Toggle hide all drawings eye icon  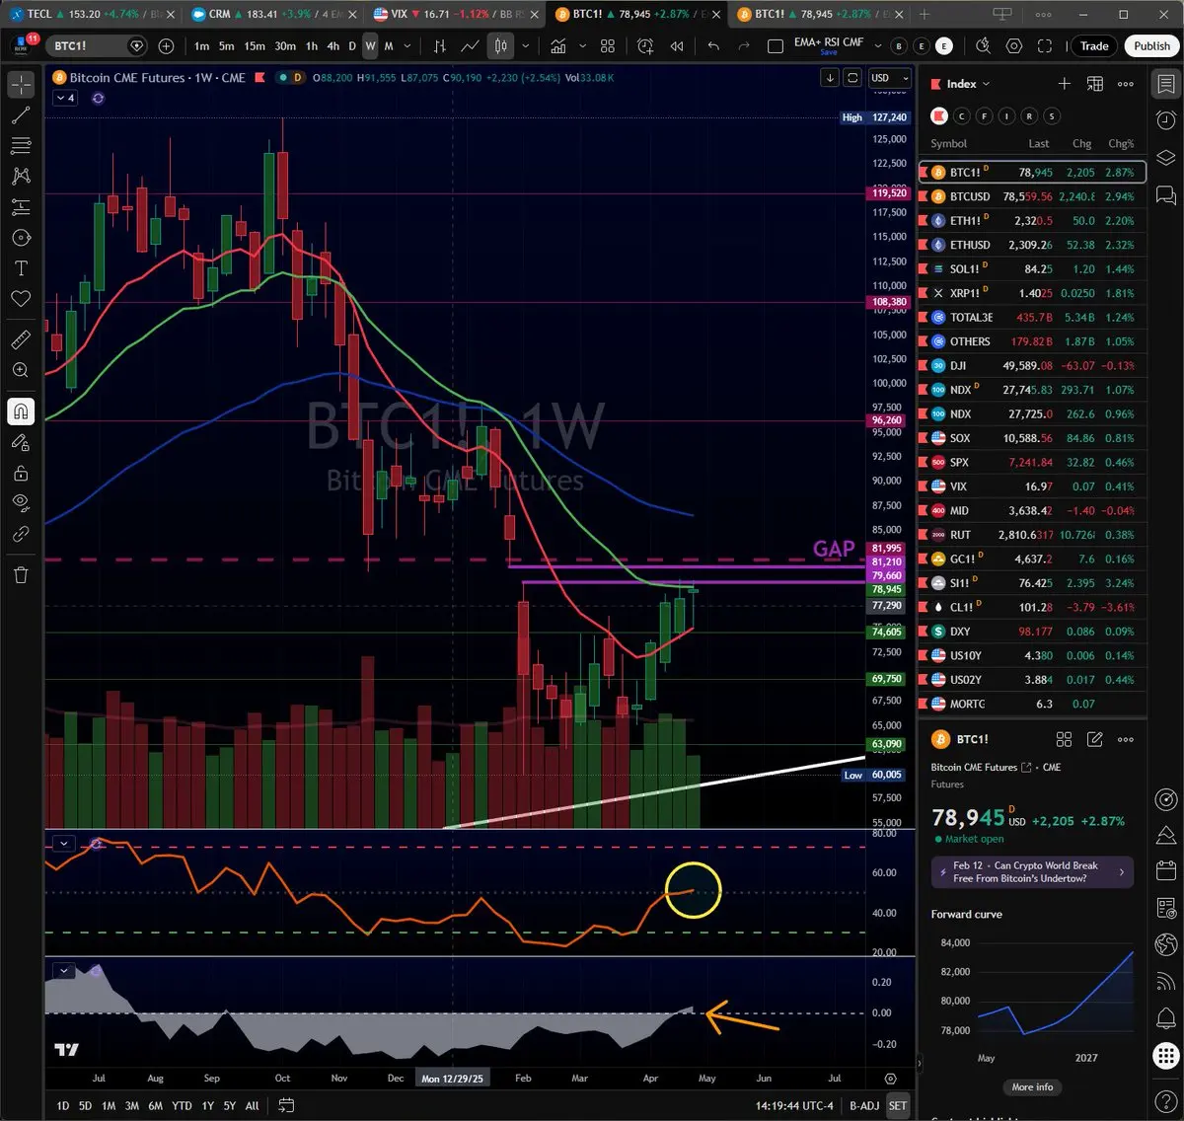pyautogui.click(x=21, y=503)
